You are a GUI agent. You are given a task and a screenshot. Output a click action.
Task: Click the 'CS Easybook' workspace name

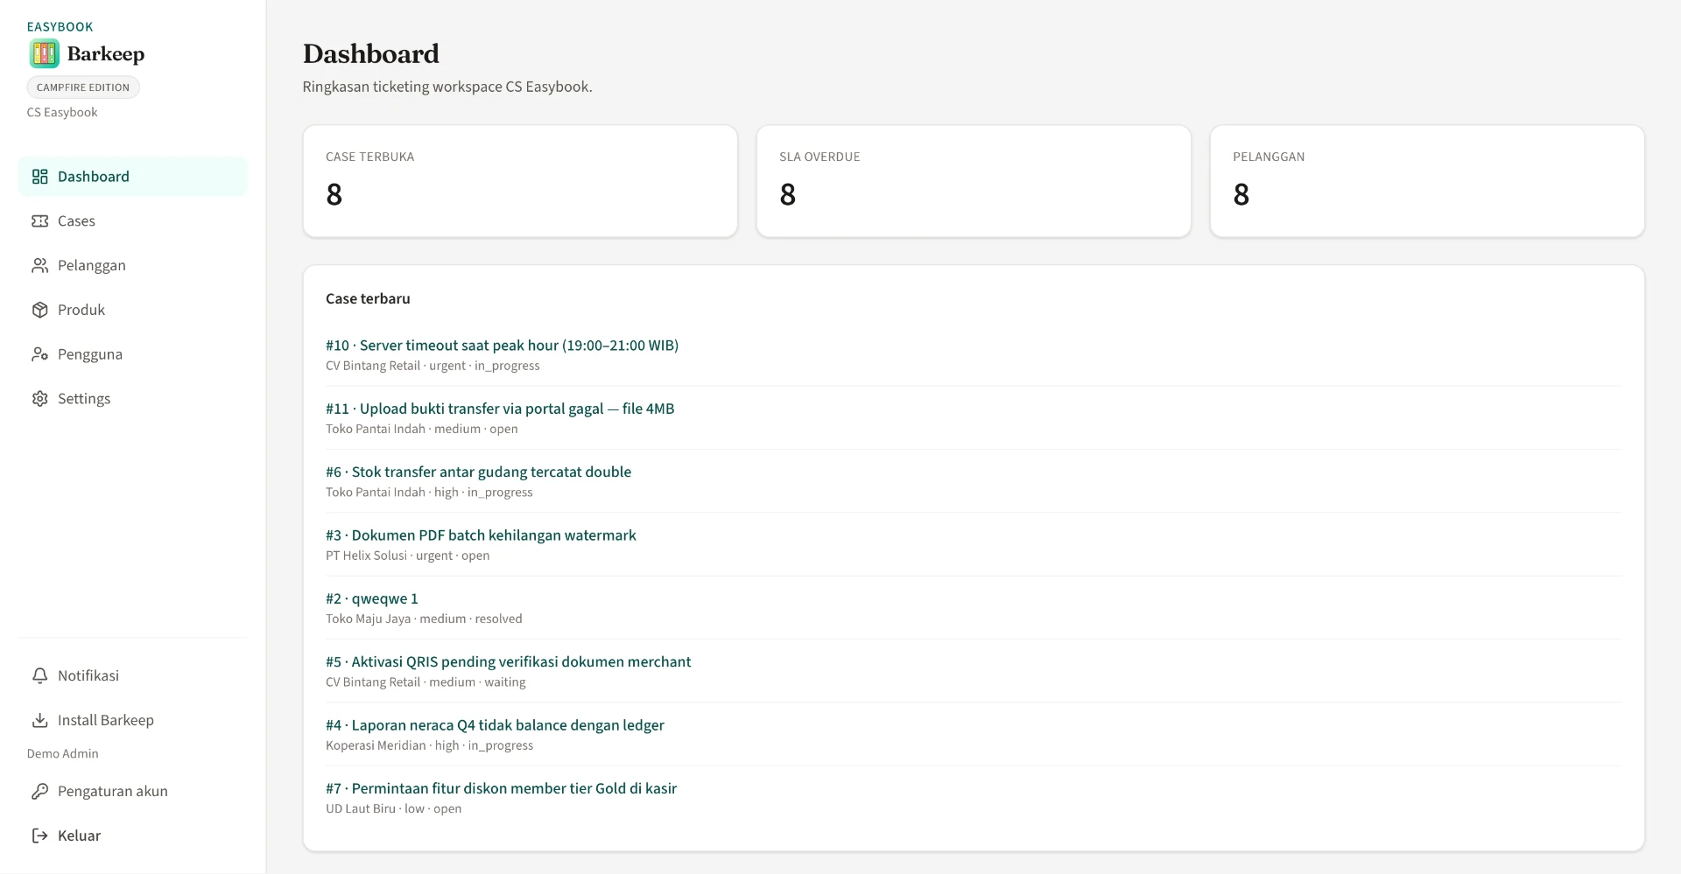click(x=62, y=112)
